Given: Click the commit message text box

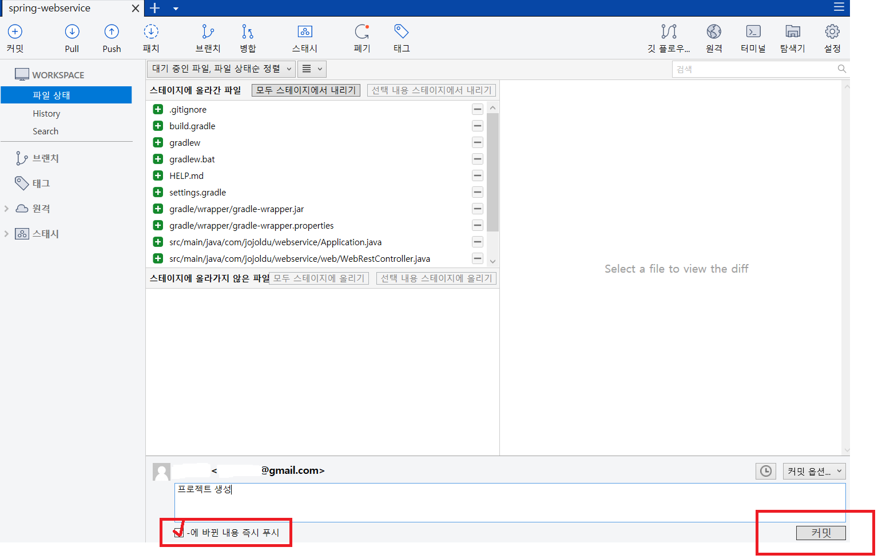Looking at the screenshot, I should [x=510, y=502].
